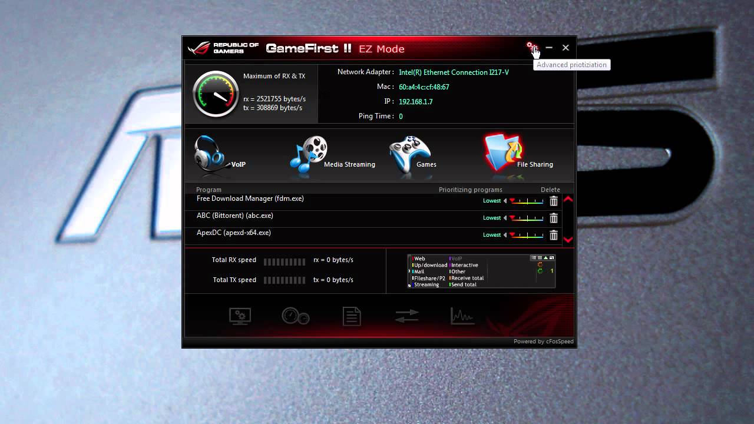
Task: Lower Free Download Manager priority with left arrow
Action: pos(505,201)
